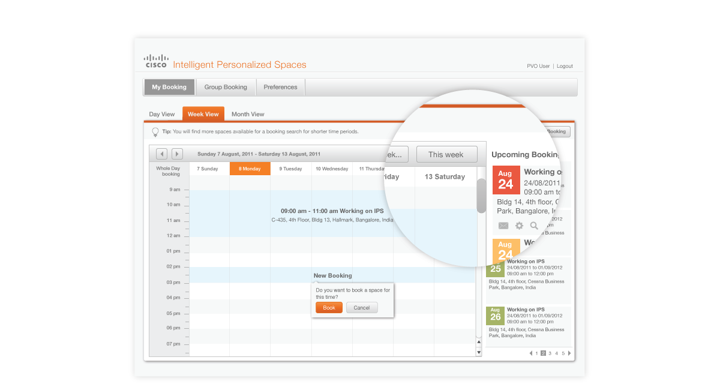Switch to Group Booking tab

point(226,87)
